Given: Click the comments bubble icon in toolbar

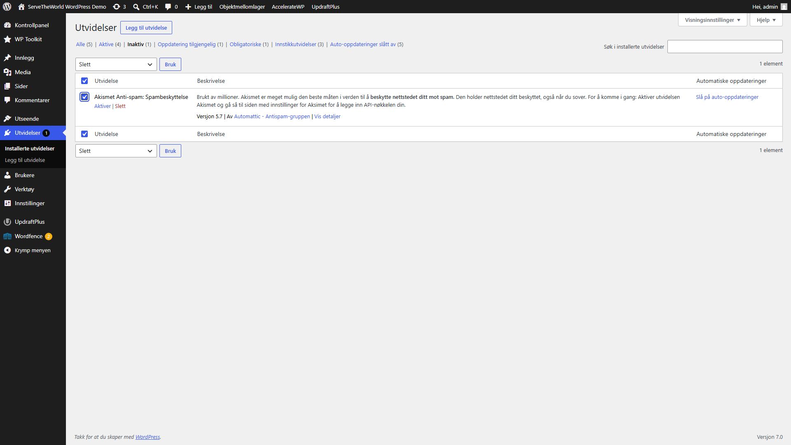Looking at the screenshot, I should point(168,7).
